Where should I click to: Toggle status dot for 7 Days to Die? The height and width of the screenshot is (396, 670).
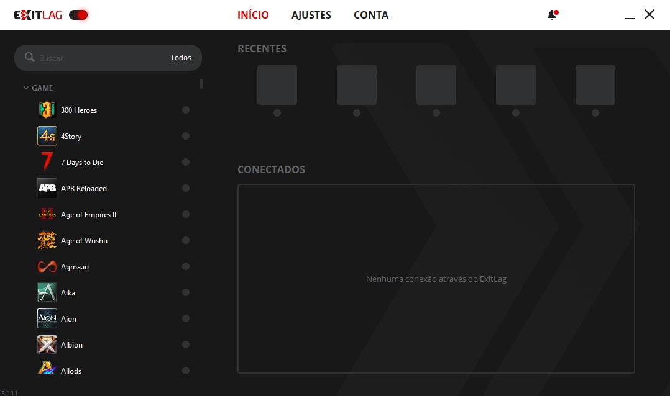click(185, 162)
